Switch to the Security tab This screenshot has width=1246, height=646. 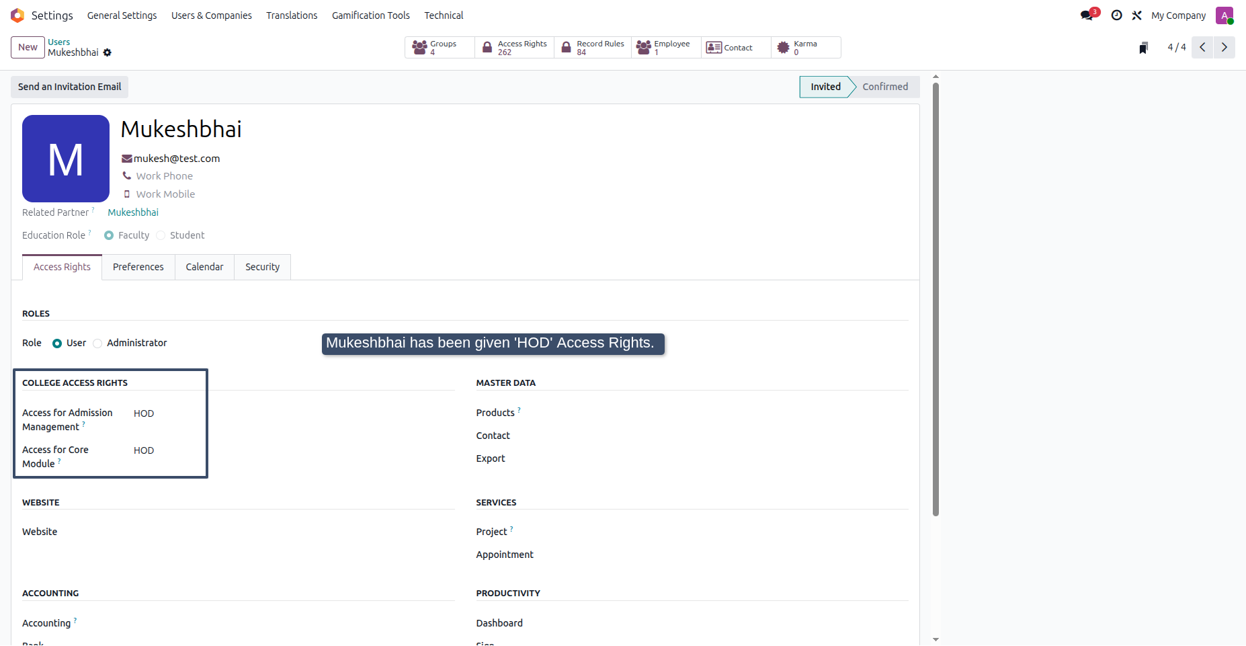[x=262, y=267]
